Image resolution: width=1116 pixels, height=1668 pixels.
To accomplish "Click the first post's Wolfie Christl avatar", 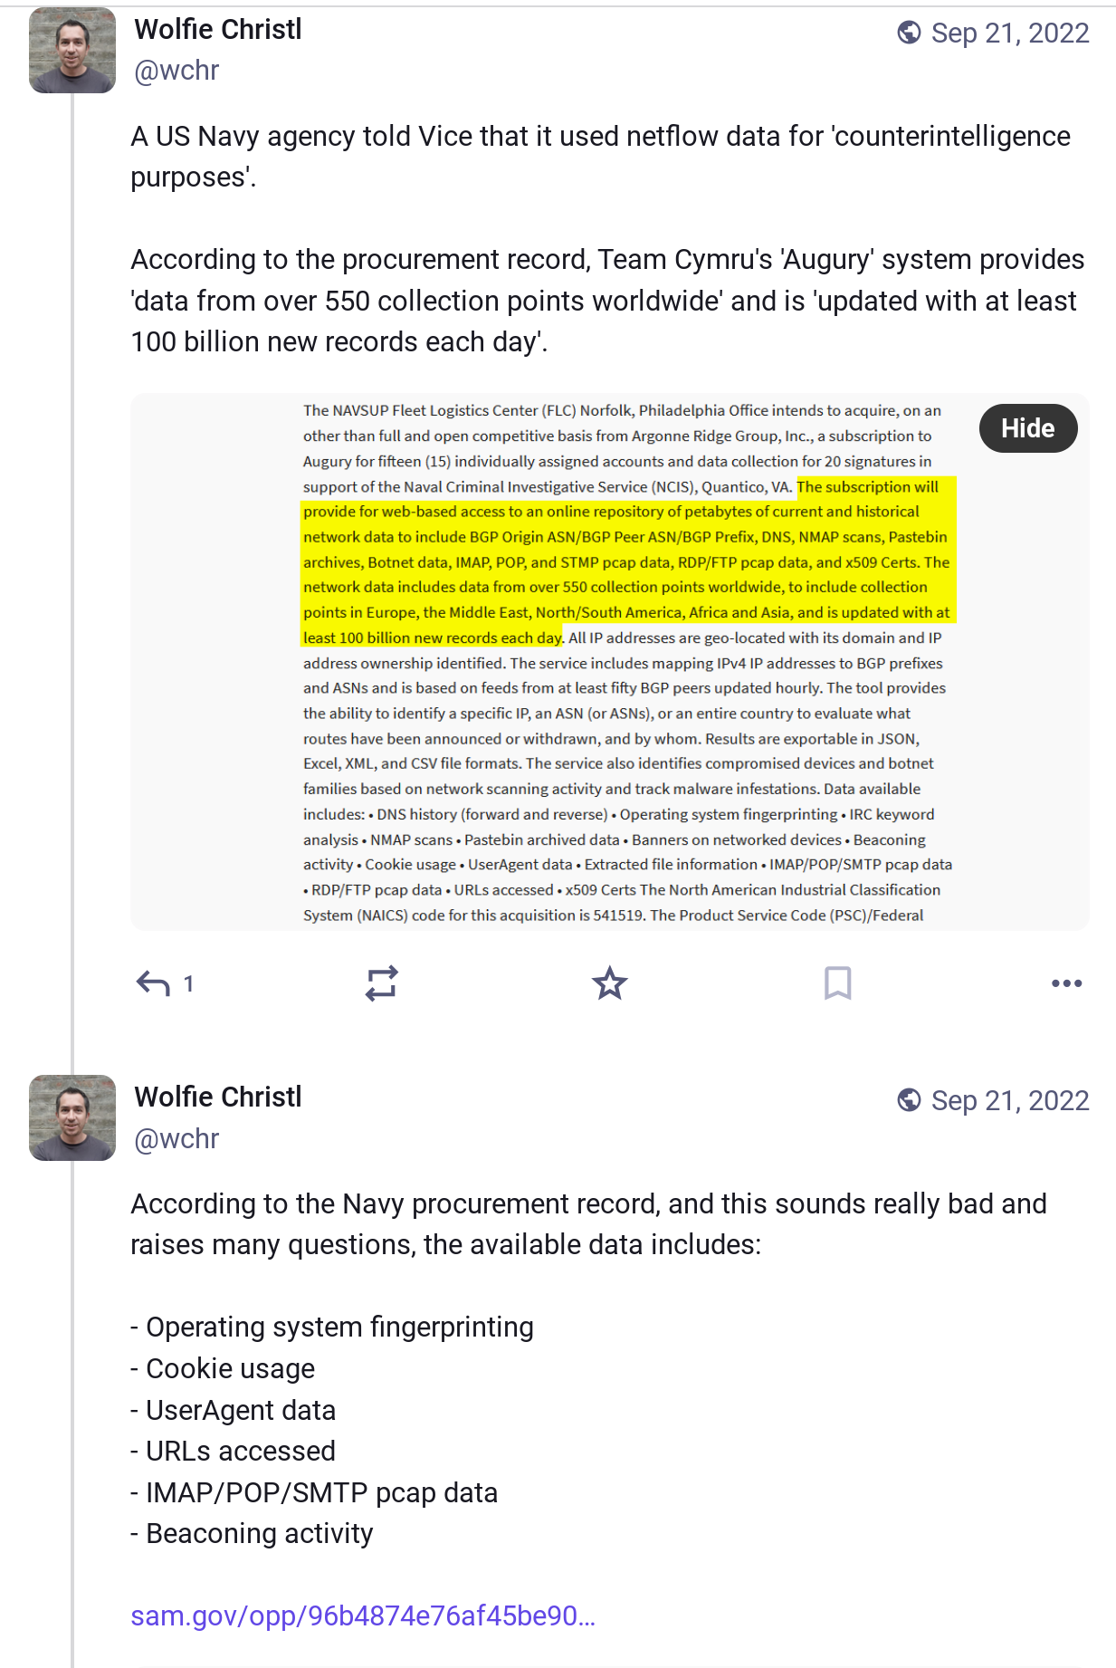I will (72, 50).
